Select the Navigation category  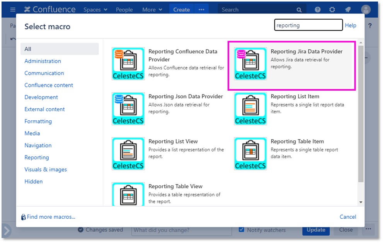(38, 145)
